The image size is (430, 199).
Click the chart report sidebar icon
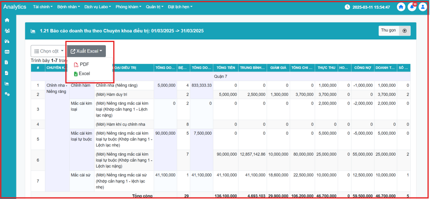pos(7,83)
